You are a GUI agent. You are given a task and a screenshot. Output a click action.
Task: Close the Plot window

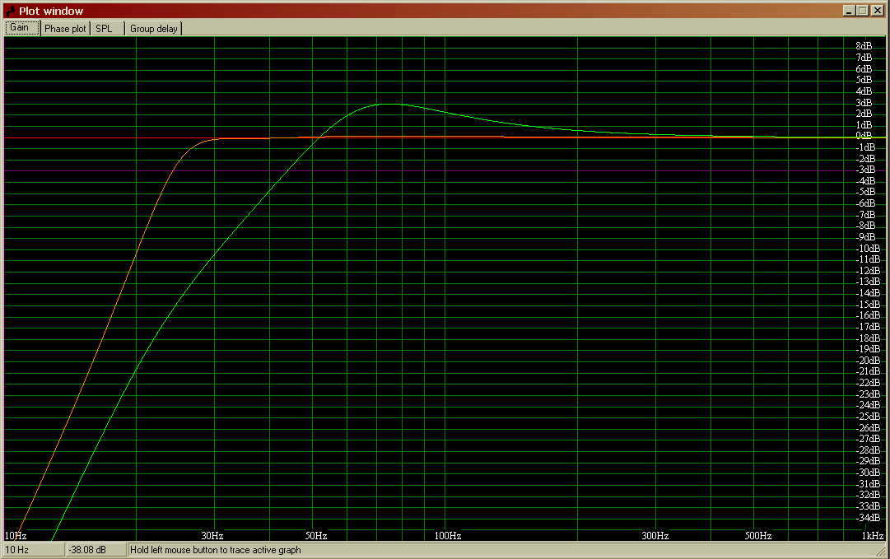(878, 11)
